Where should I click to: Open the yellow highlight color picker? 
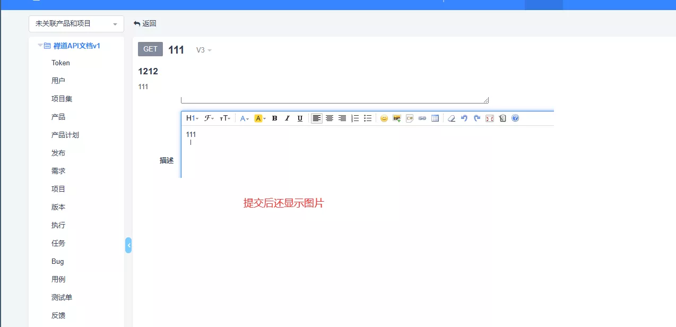coord(259,118)
